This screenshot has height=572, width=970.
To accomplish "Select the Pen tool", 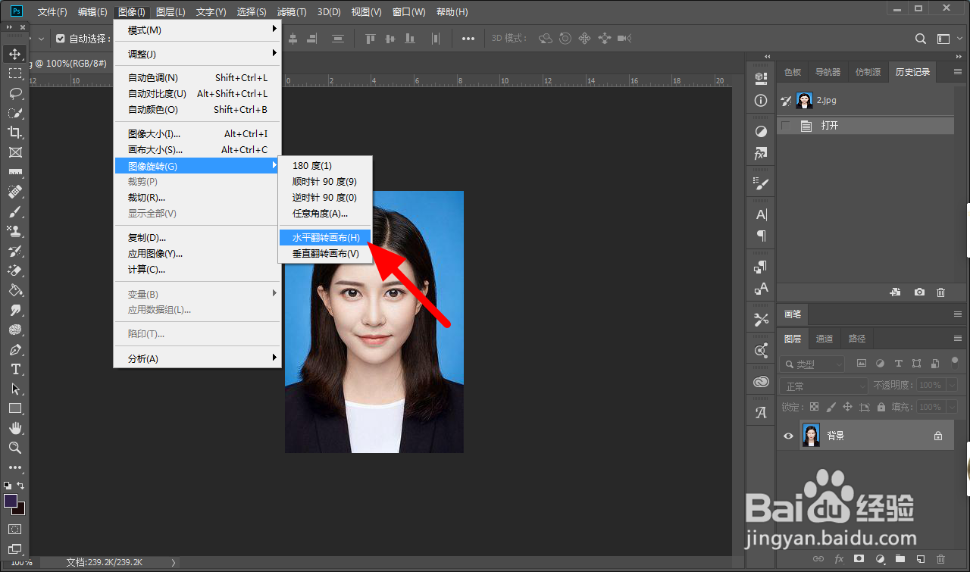I will pyautogui.click(x=14, y=349).
